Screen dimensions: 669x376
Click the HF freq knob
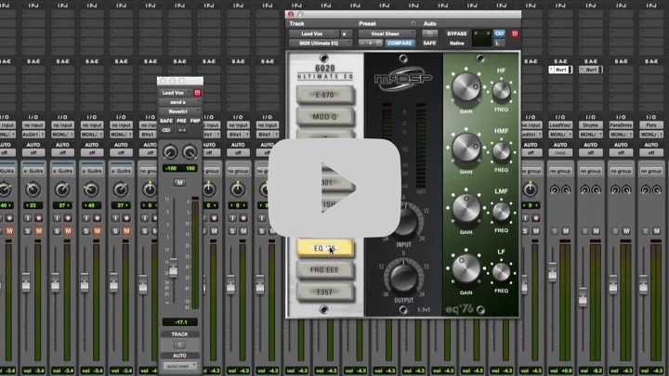pyautogui.click(x=502, y=91)
